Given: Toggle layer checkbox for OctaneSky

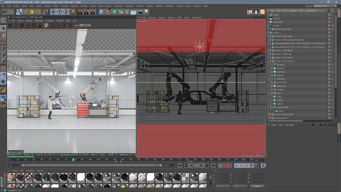Looking at the screenshot, I should coord(329,22).
